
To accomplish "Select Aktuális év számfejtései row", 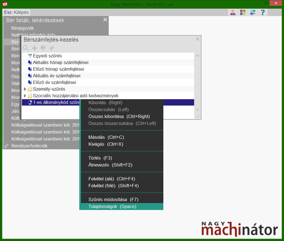I will click(108, 76).
